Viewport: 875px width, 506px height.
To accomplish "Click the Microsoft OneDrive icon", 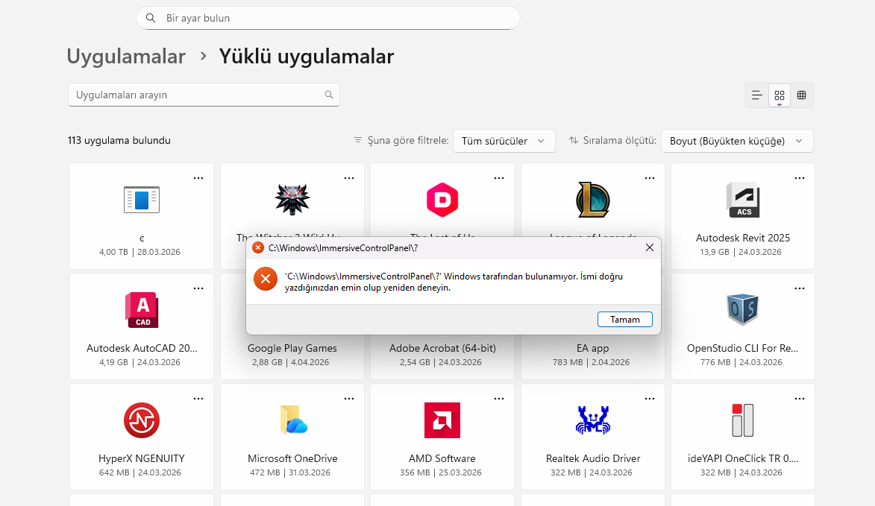I will tap(292, 420).
